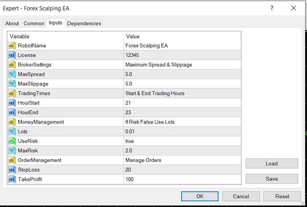Select the MaxSlippage variable label

33,84
